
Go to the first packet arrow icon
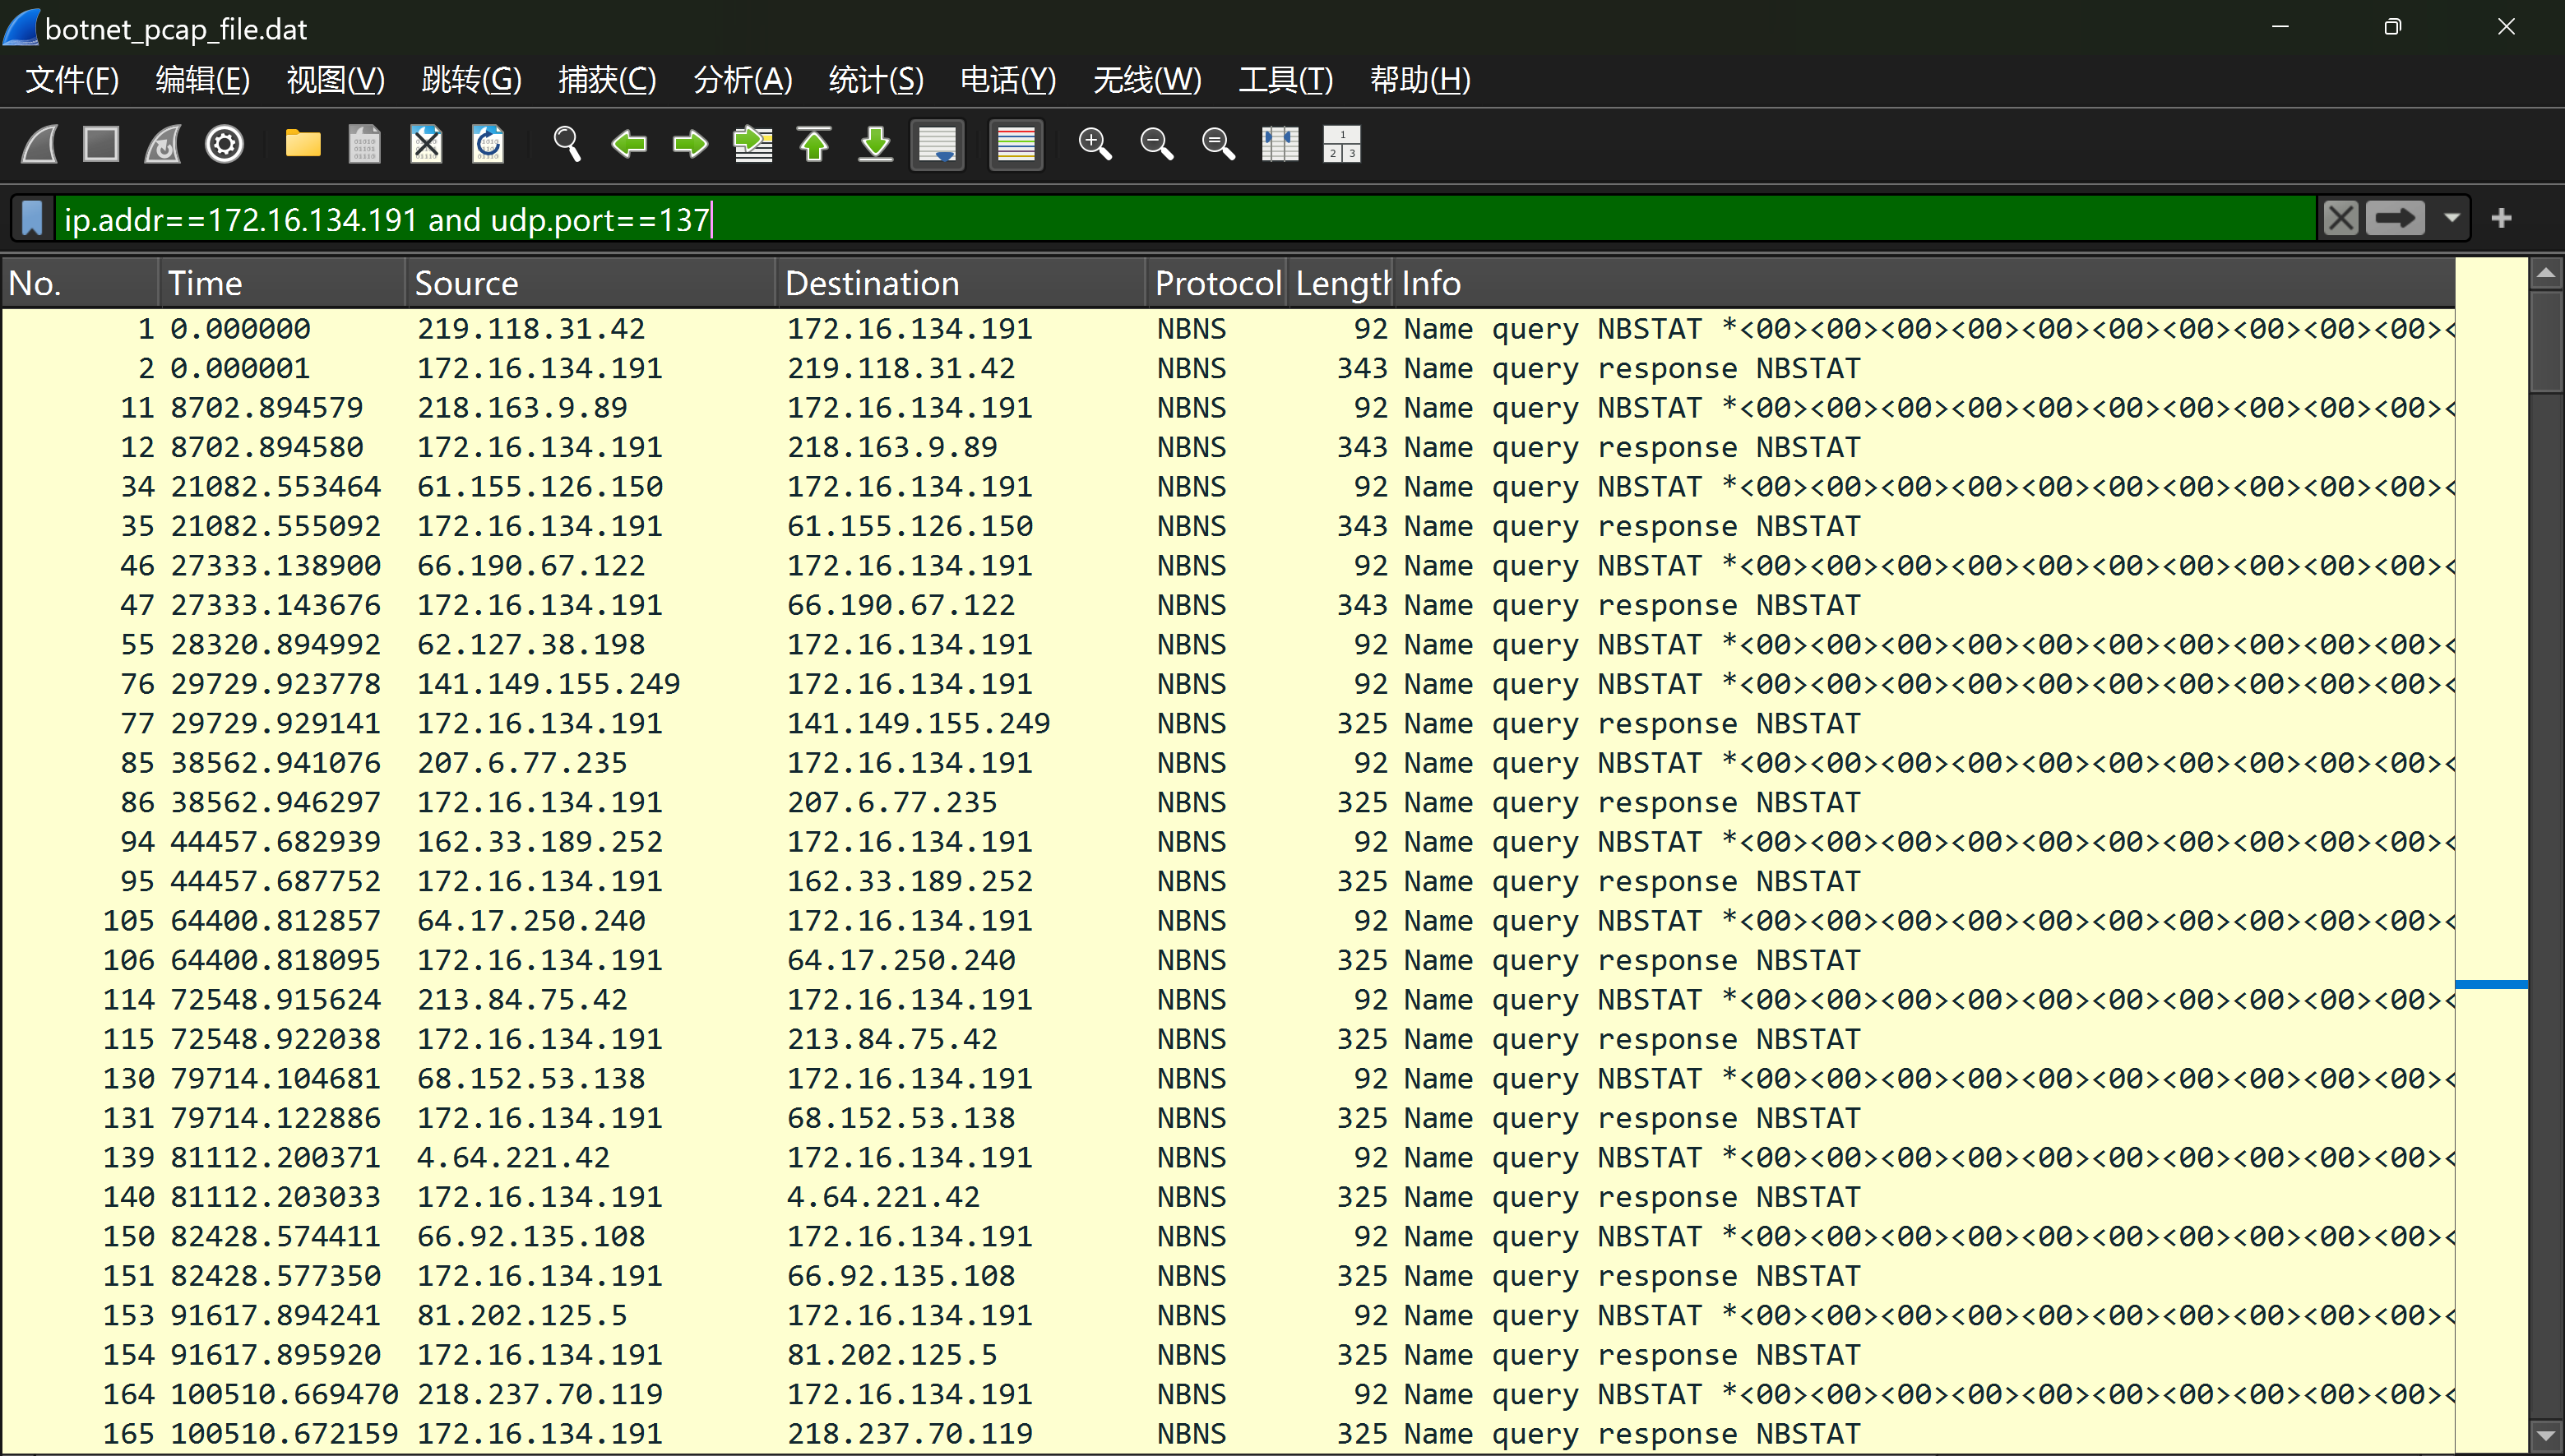tap(814, 144)
